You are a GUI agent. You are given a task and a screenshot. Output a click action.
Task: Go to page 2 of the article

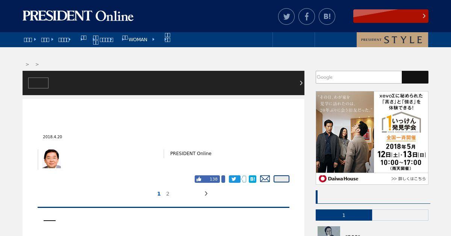click(168, 194)
